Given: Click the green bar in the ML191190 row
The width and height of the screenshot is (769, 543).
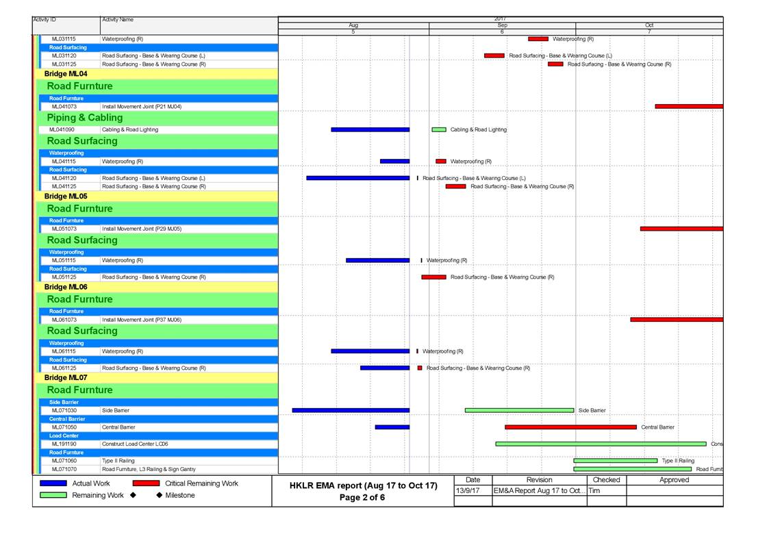Looking at the screenshot, I should (x=601, y=444).
